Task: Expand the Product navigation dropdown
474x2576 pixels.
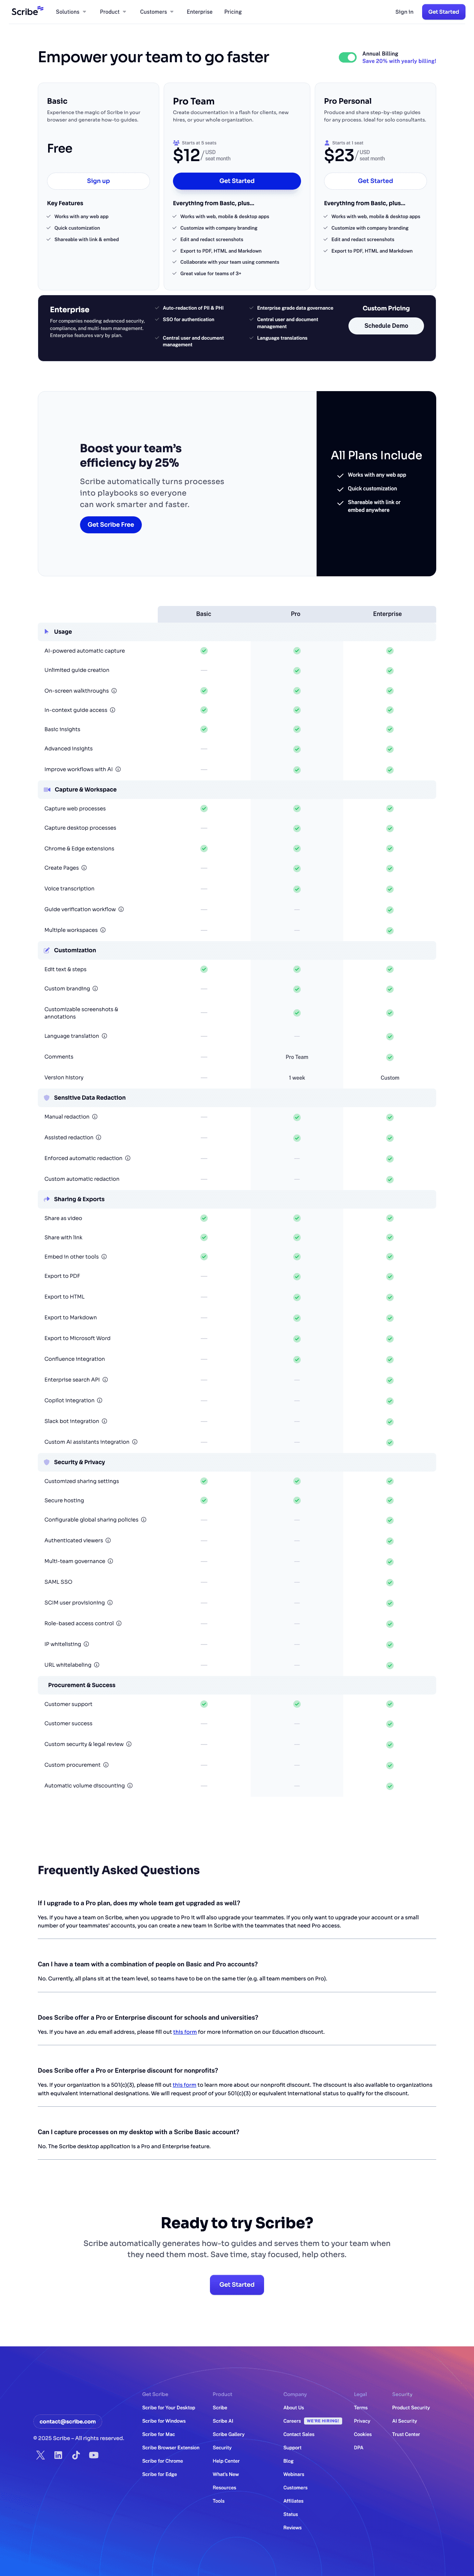Action: pyautogui.click(x=113, y=12)
